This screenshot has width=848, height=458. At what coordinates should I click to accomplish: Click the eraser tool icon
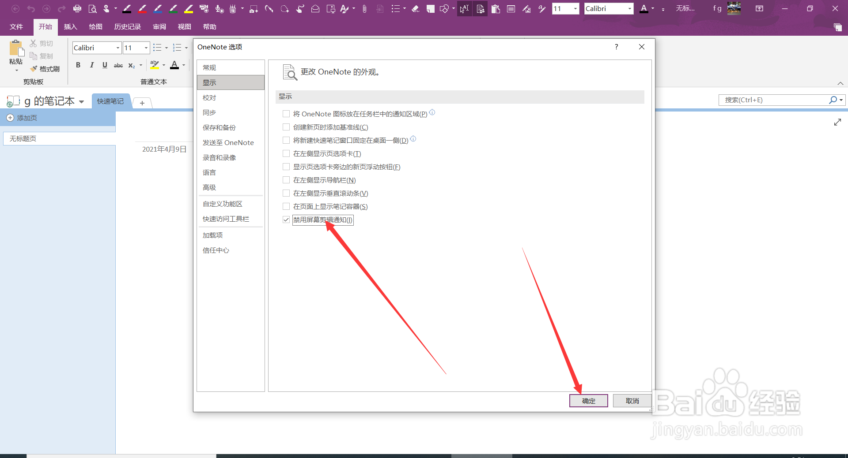coord(415,8)
